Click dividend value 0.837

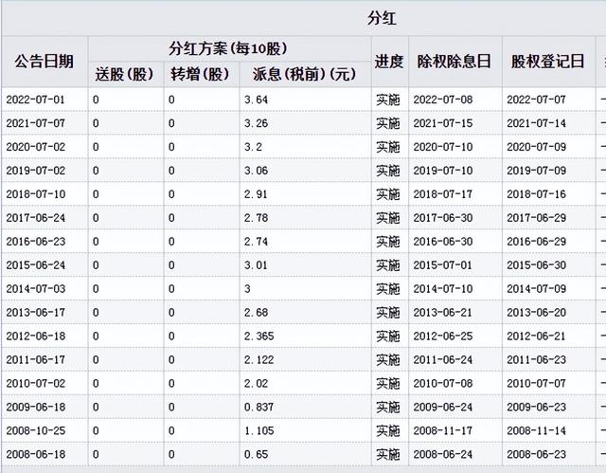point(258,407)
